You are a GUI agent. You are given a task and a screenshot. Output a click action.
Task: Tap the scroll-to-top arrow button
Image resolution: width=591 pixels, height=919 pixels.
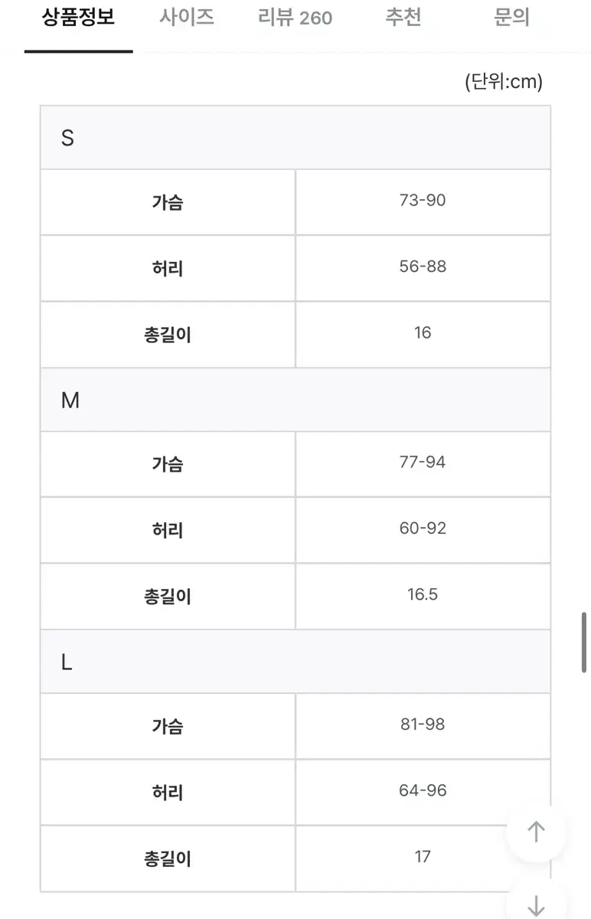[536, 832]
